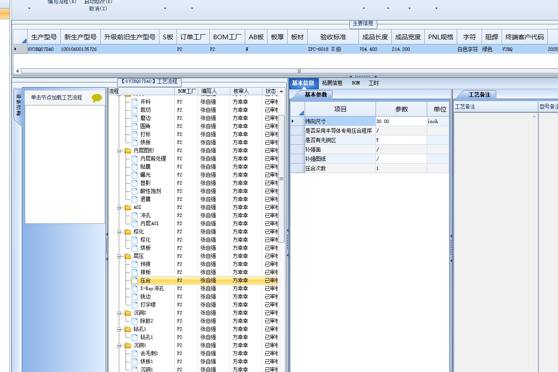Click the file icon beside 预排

point(135,264)
